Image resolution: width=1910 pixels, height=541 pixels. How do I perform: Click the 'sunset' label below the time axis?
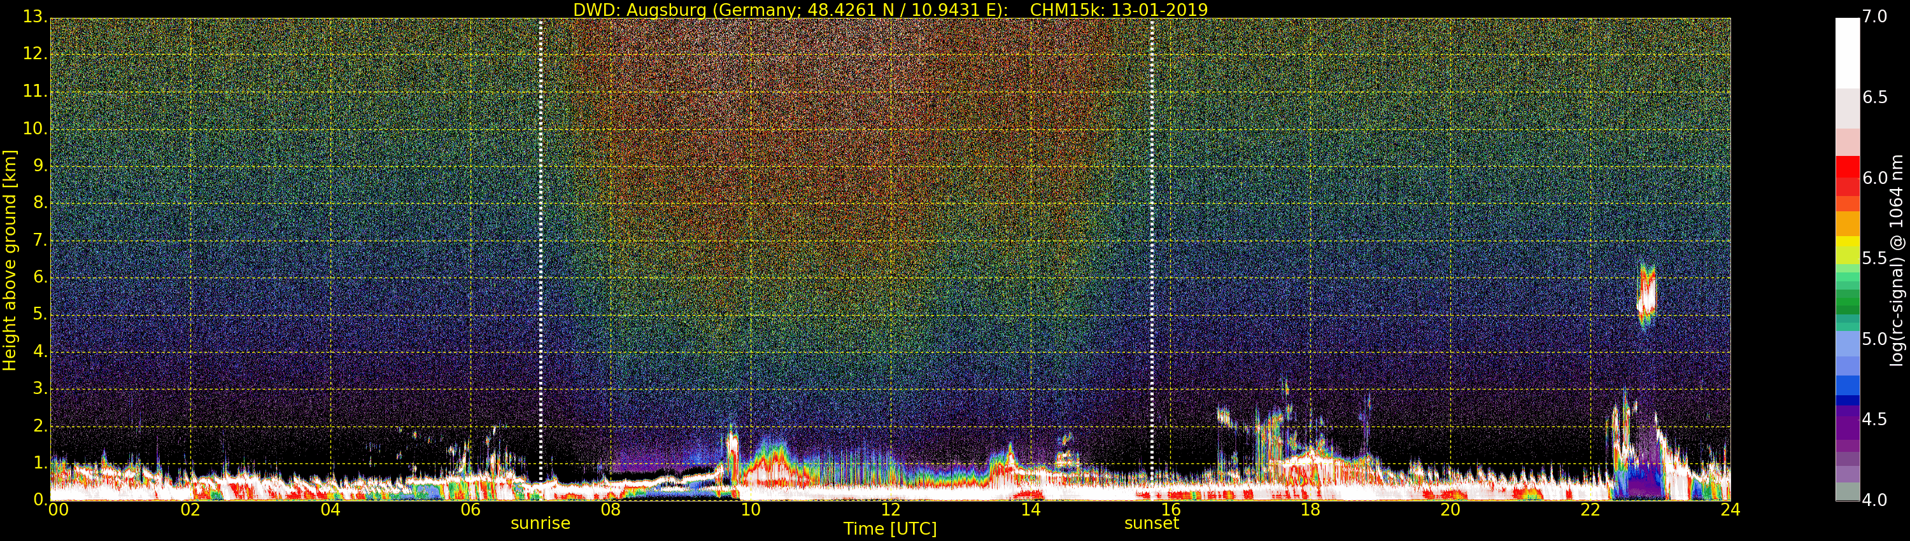(x=1152, y=523)
